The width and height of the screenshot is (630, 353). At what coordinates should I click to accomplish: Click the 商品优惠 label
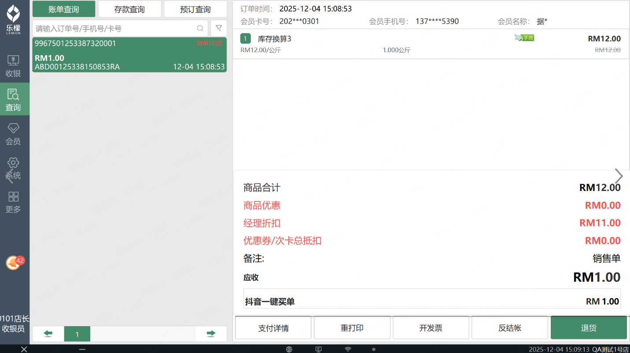[262, 205]
